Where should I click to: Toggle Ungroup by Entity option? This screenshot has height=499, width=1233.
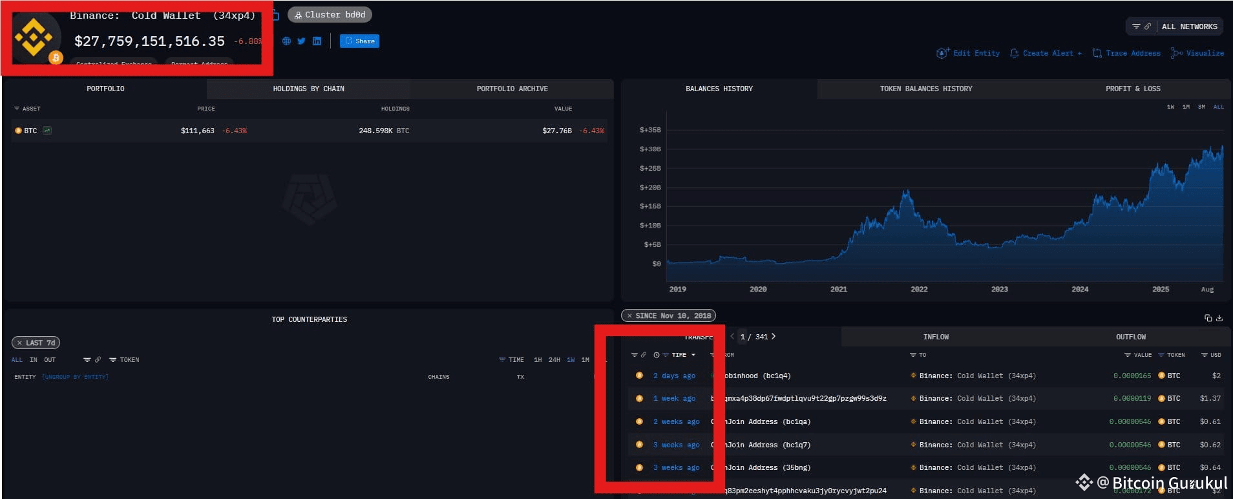tap(75, 377)
